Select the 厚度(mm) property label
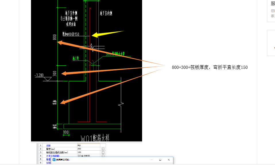 pyautogui.click(x=51, y=149)
